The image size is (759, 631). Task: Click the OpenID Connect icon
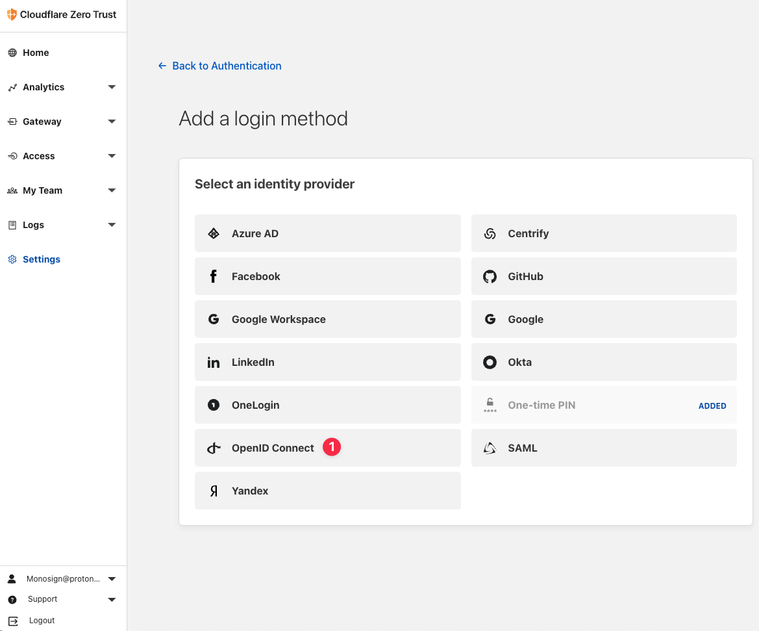point(214,448)
